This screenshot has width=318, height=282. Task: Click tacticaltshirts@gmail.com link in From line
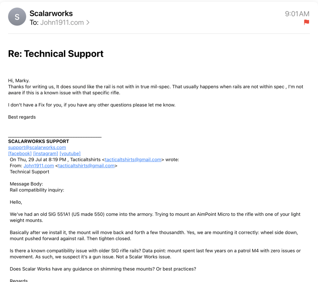pyautogui.click(x=86, y=166)
